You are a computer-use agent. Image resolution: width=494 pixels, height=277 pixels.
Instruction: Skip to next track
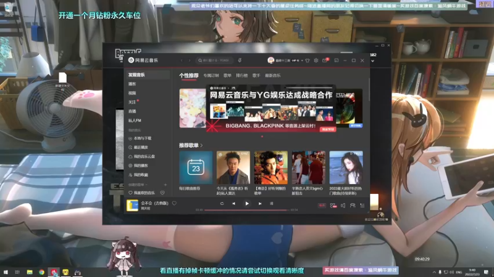point(260,204)
